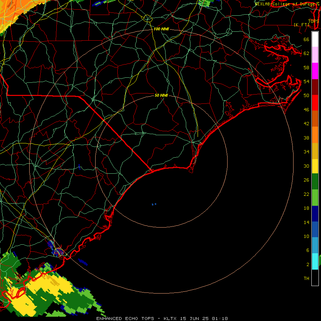Viewport: 321px width, 321px height.
Task: Click the '15 JUN 25' date stamp
Action: (194, 319)
